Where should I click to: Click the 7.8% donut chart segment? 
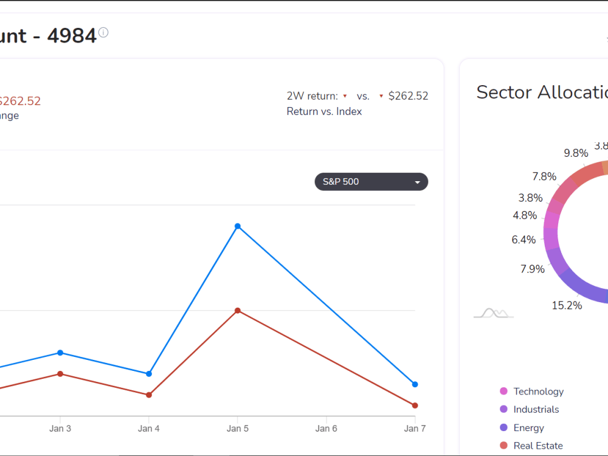pyautogui.click(x=565, y=190)
